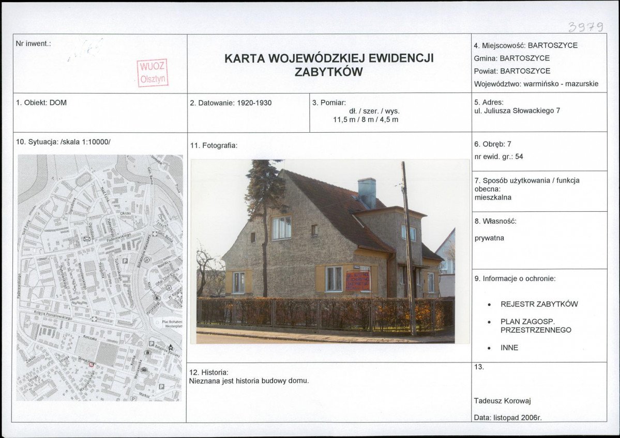Click the 'INNE' bullet item

(509, 348)
